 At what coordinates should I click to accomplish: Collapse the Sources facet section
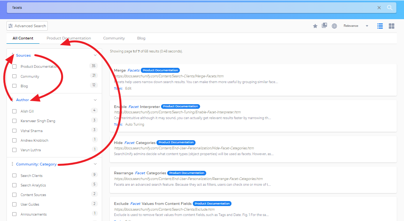(95, 55)
